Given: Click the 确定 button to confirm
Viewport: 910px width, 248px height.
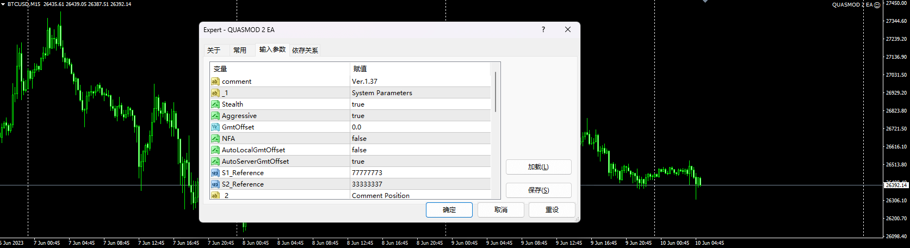Looking at the screenshot, I should coord(449,210).
